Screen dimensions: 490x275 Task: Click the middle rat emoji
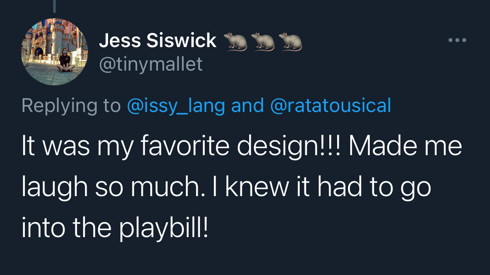tap(264, 41)
